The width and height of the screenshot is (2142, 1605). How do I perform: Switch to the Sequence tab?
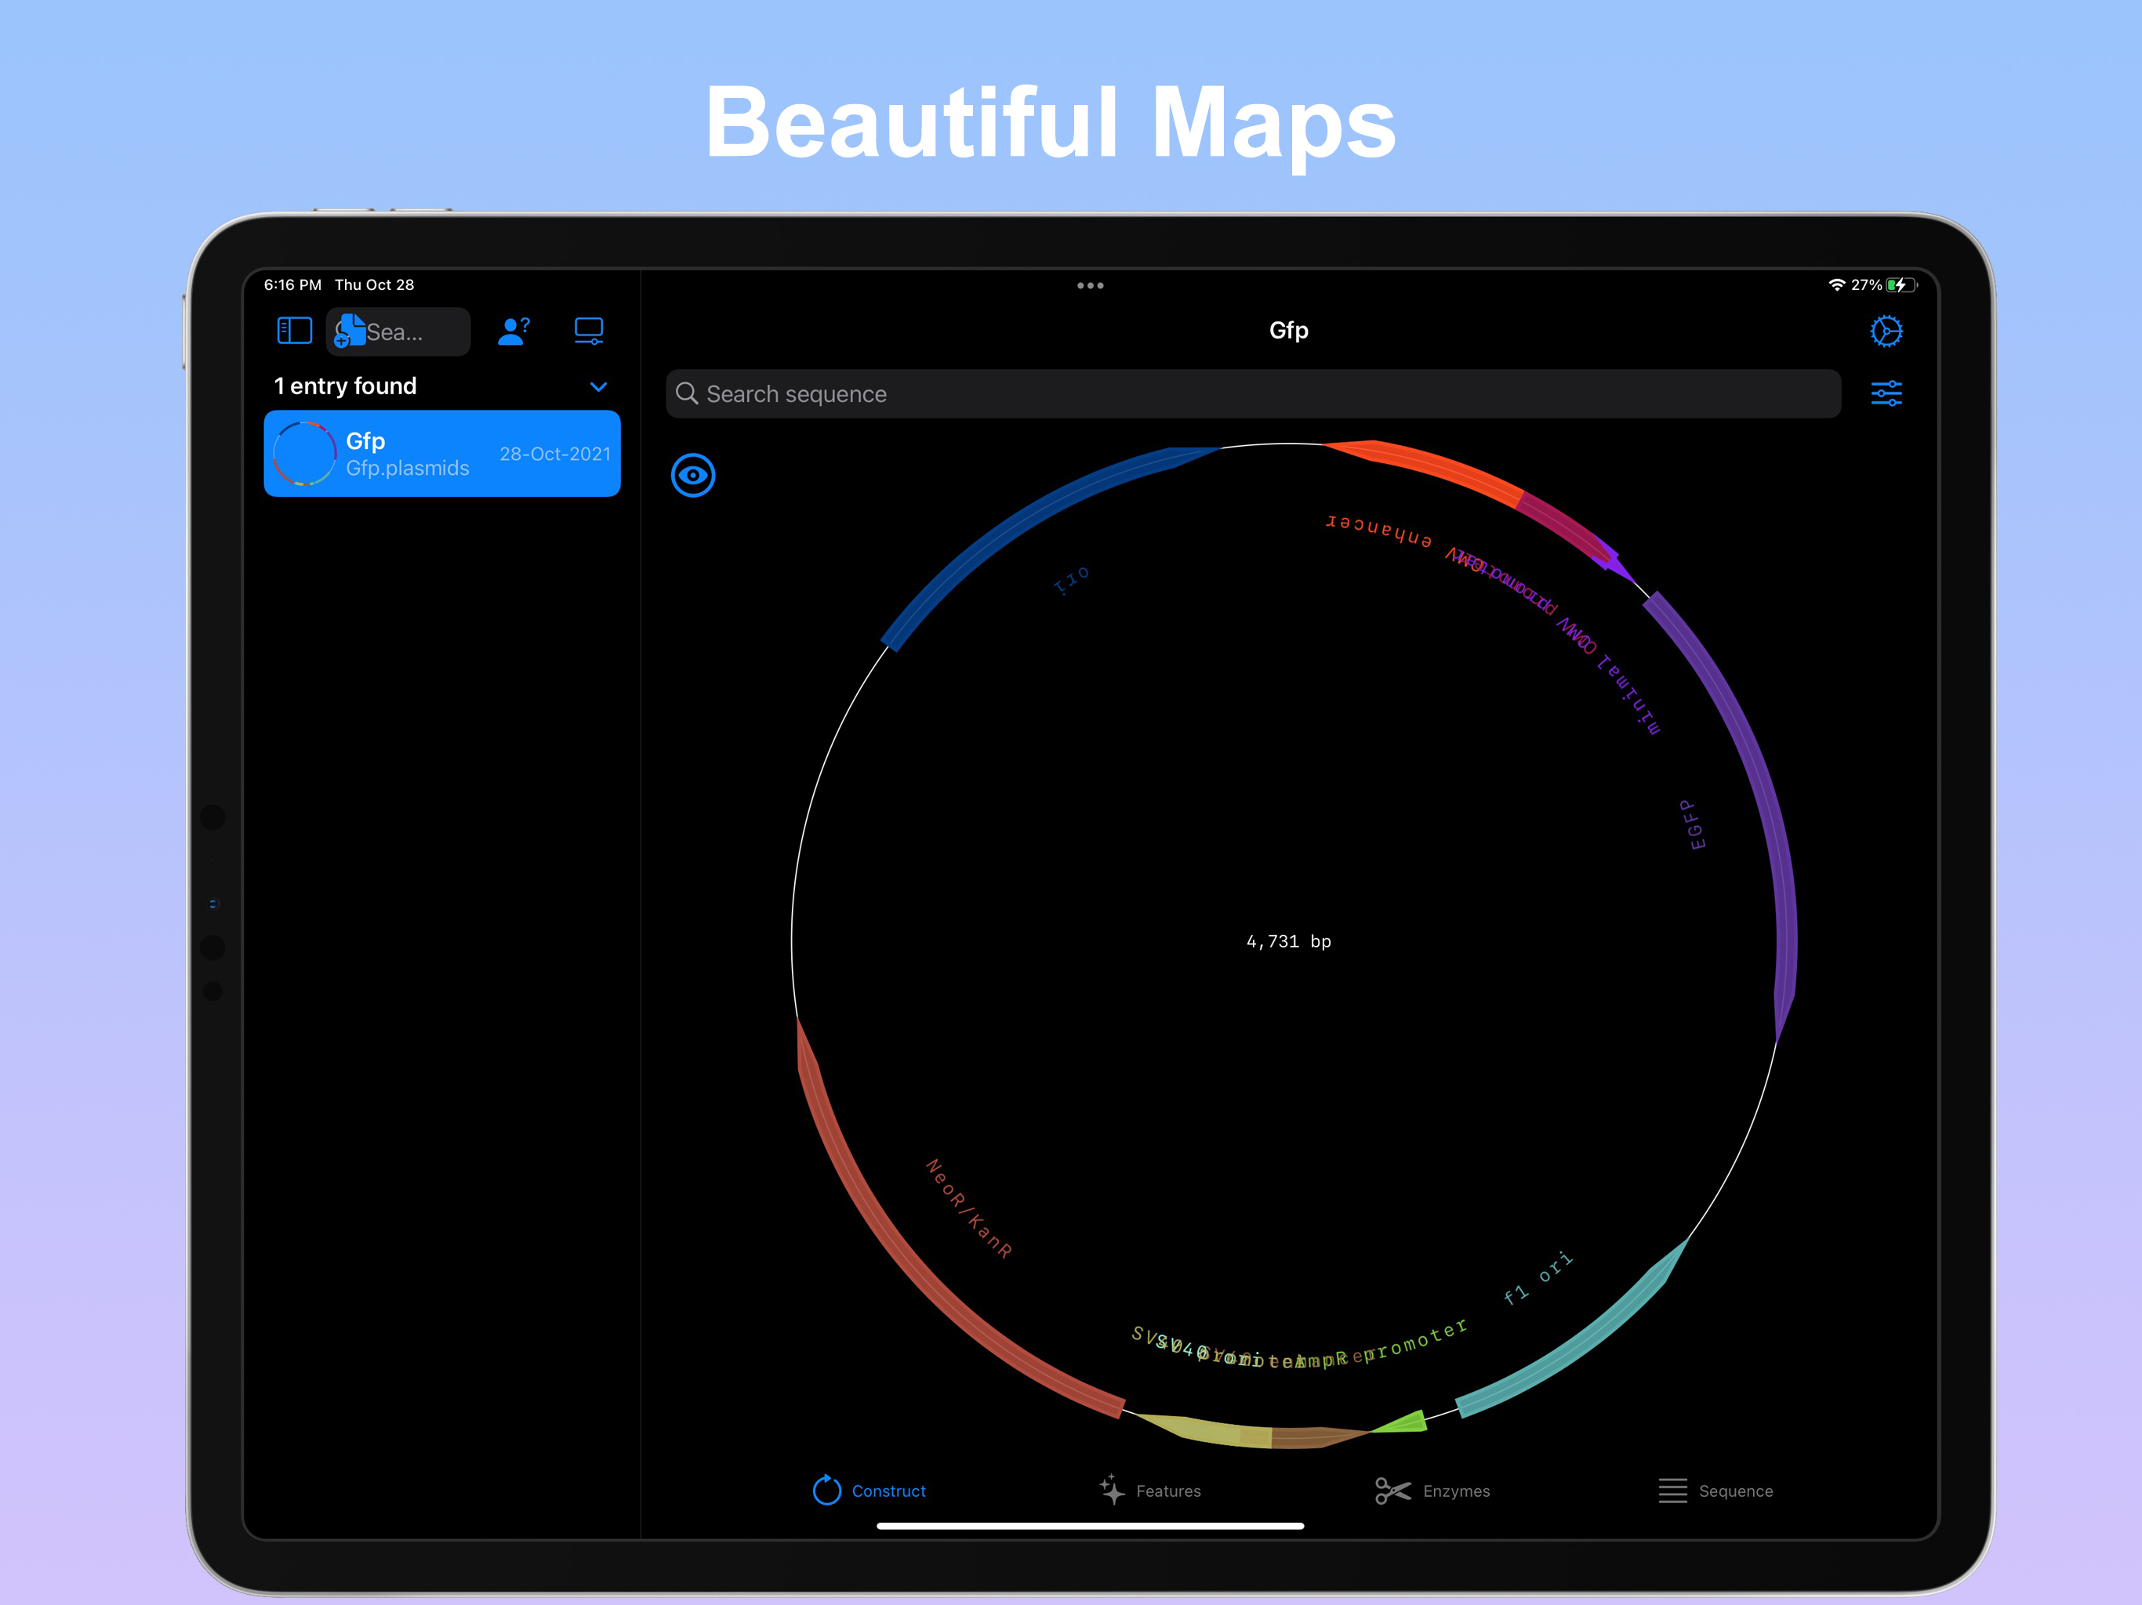[x=1715, y=1490]
